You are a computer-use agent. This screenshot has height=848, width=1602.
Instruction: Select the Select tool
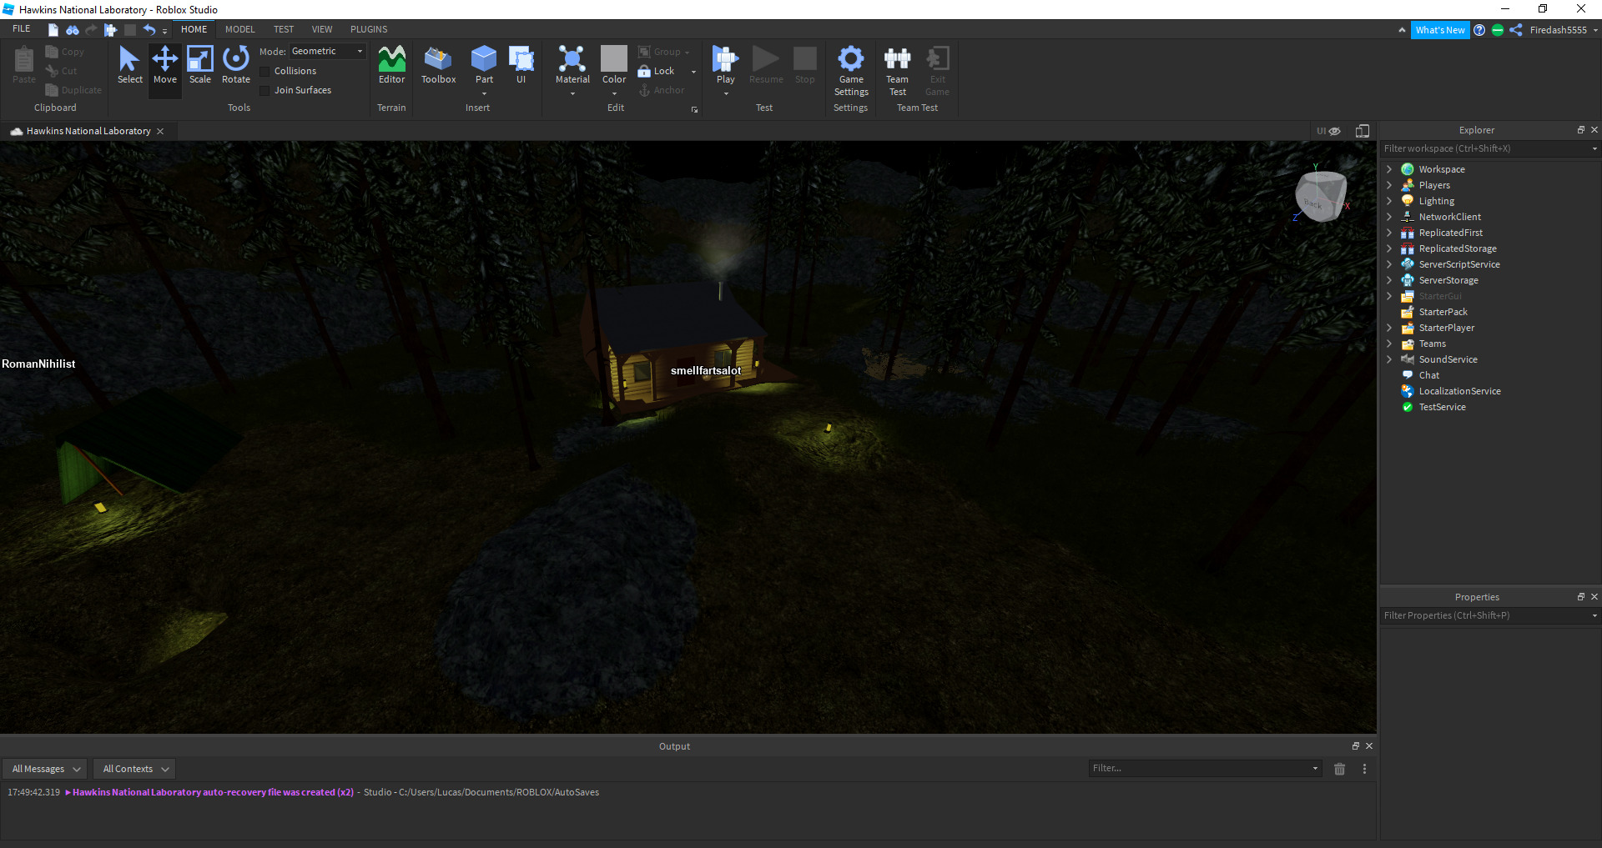tap(129, 65)
